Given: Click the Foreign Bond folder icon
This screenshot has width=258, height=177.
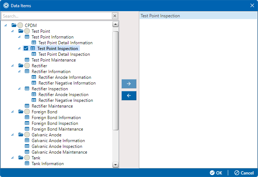Looking at the screenshot, I should [21, 112].
